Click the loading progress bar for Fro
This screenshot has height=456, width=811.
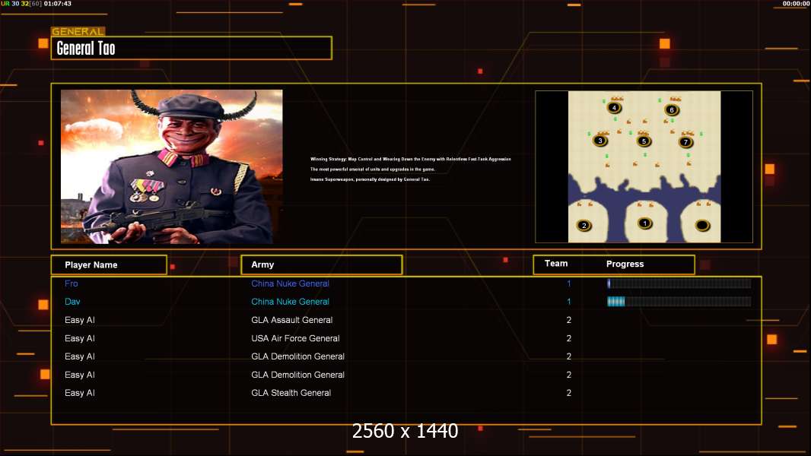coord(679,283)
